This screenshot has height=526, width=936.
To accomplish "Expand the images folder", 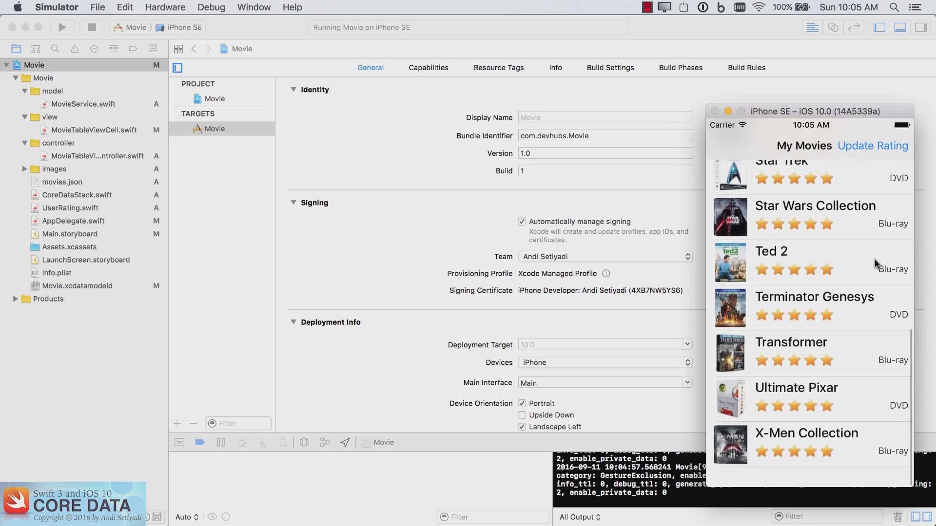I will point(24,169).
